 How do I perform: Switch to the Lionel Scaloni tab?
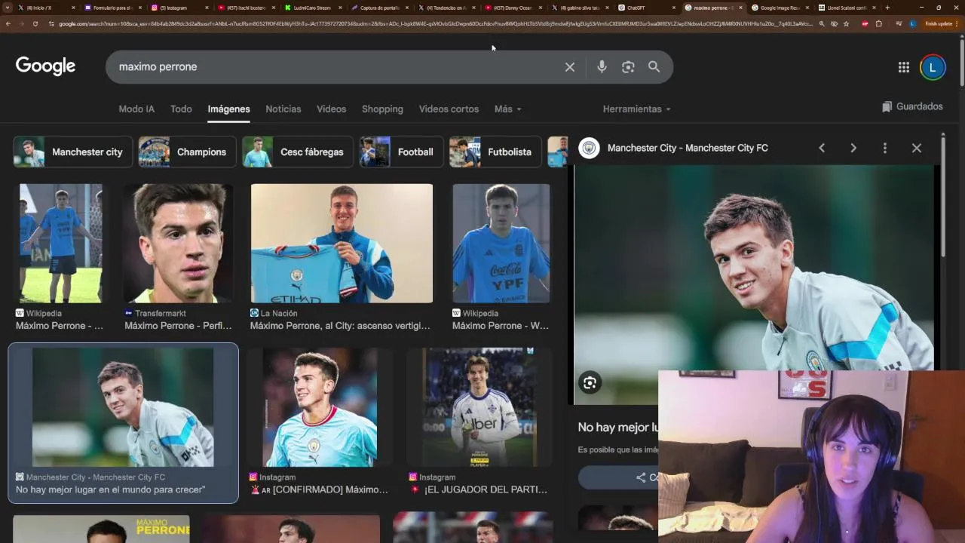click(x=846, y=8)
